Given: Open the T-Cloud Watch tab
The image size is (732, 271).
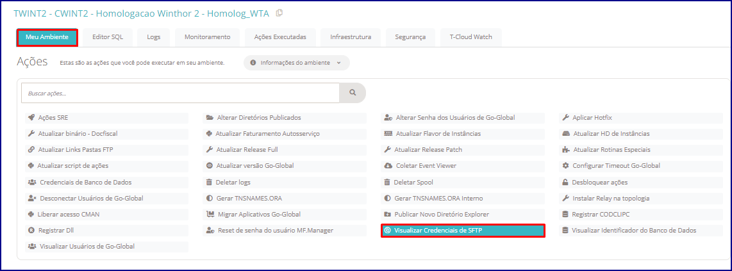Looking at the screenshot, I should 471,37.
